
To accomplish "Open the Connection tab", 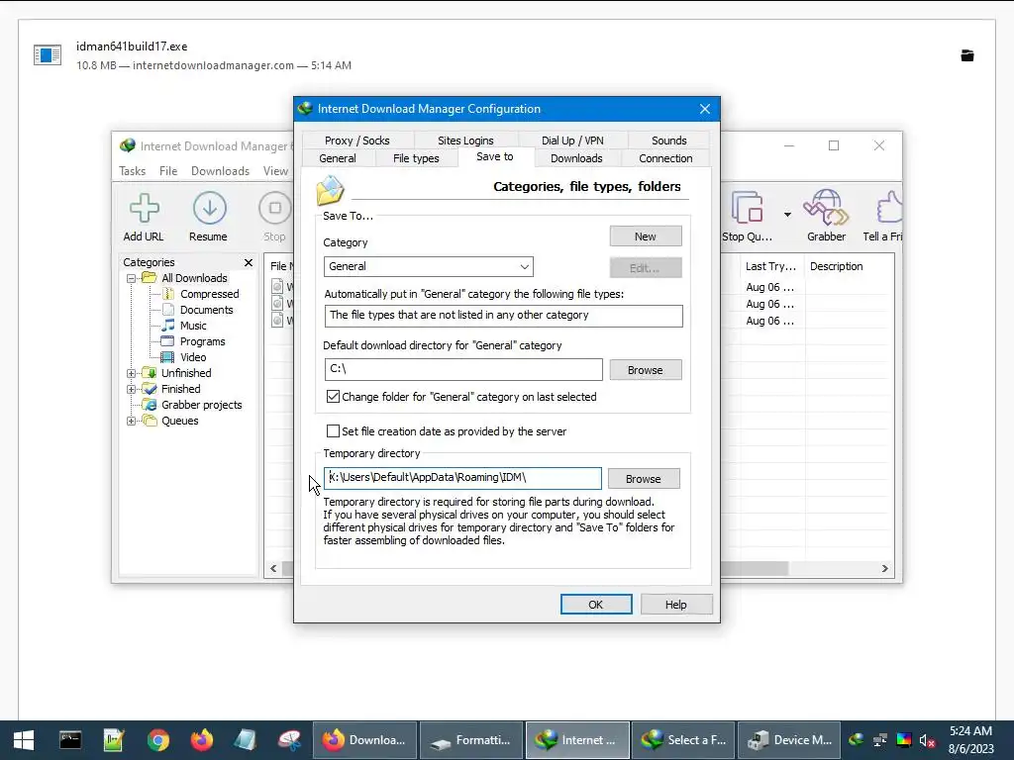I will click(x=665, y=158).
